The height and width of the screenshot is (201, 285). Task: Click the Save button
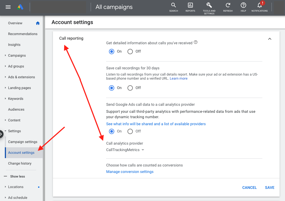tap(269, 188)
